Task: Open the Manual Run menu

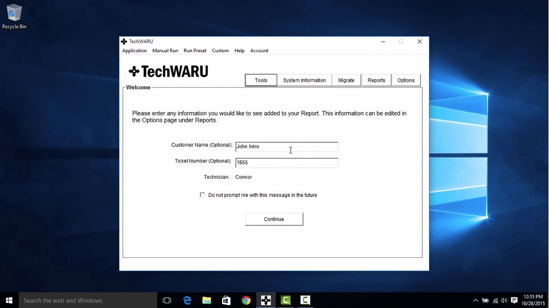Action: click(x=165, y=51)
